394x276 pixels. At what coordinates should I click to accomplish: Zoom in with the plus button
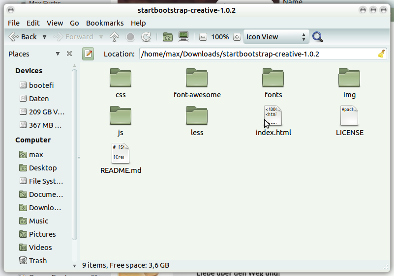tap(237, 37)
